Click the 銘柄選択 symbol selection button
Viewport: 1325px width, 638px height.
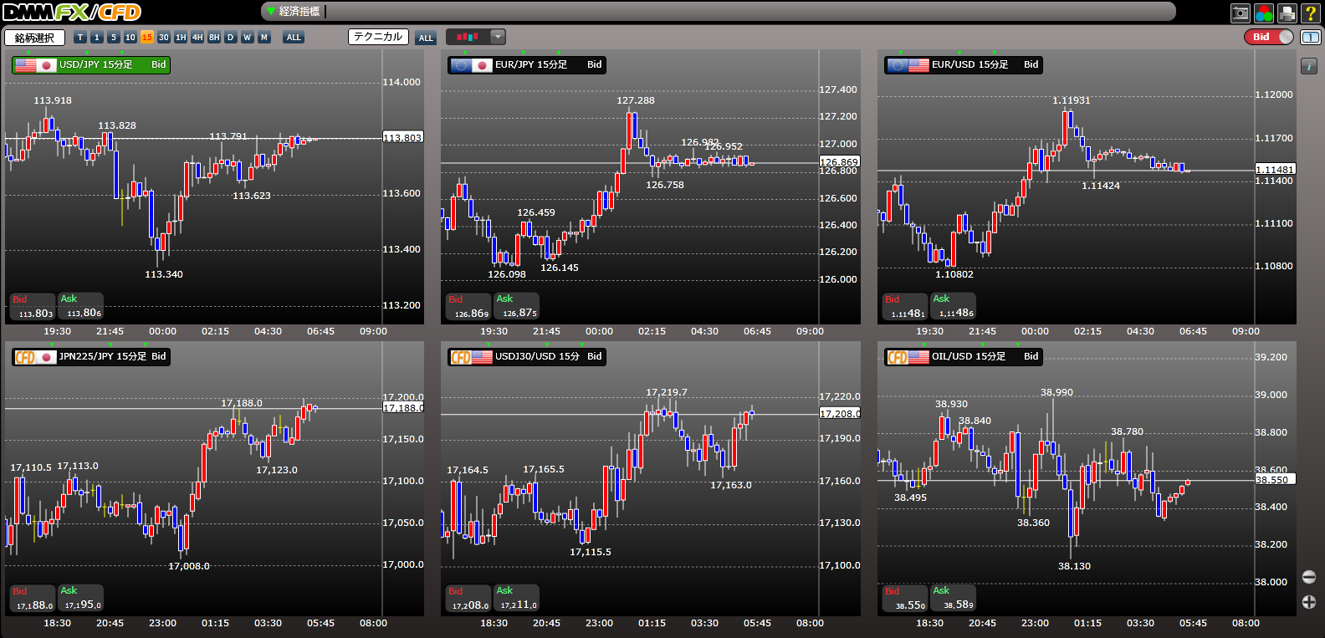tap(34, 38)
